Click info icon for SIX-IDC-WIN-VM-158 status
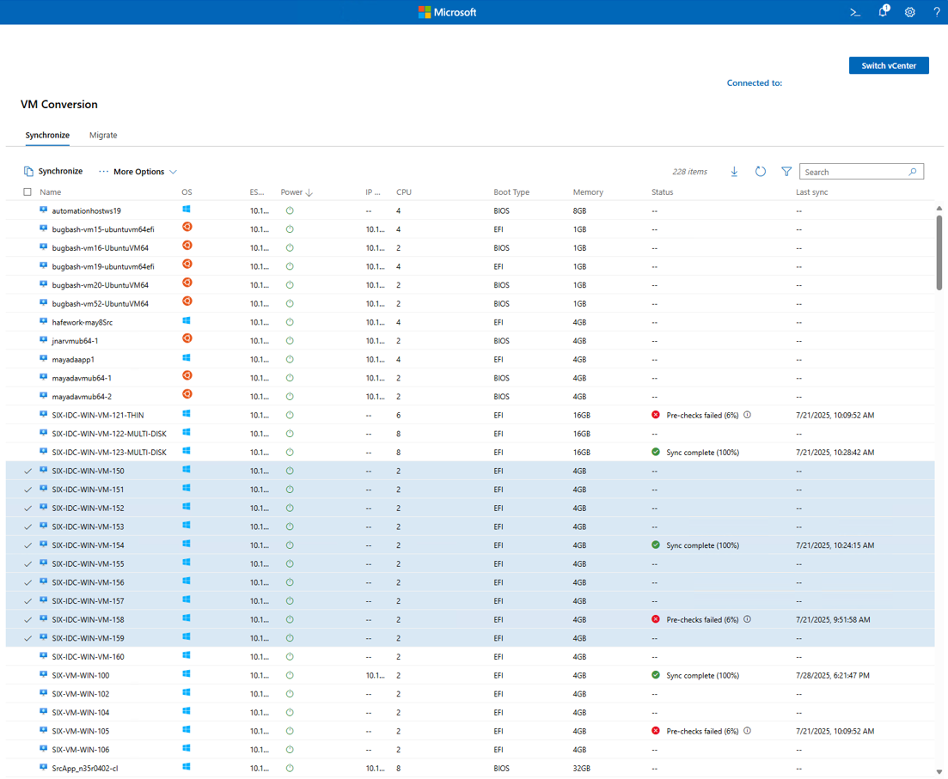 tap(747, 619)
